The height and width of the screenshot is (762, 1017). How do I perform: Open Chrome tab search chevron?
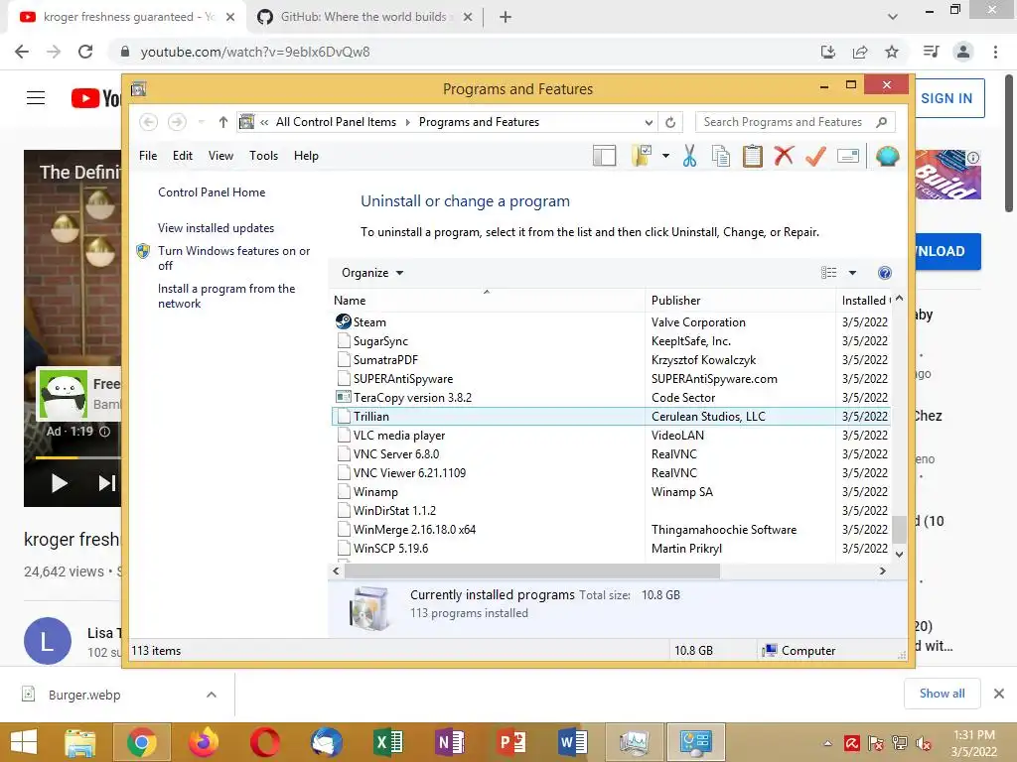pos(893,16)
